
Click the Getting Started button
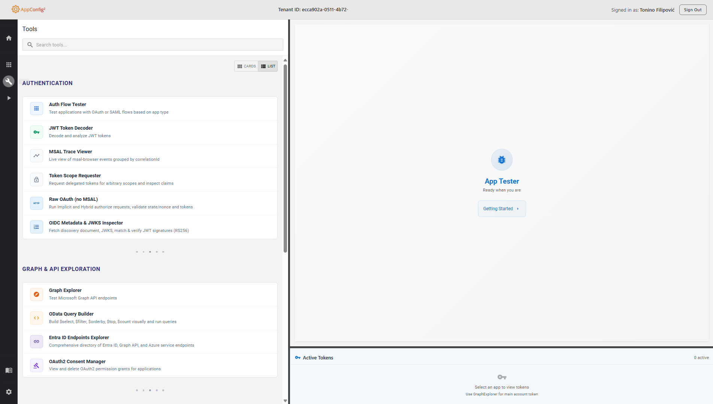[502, 209]
